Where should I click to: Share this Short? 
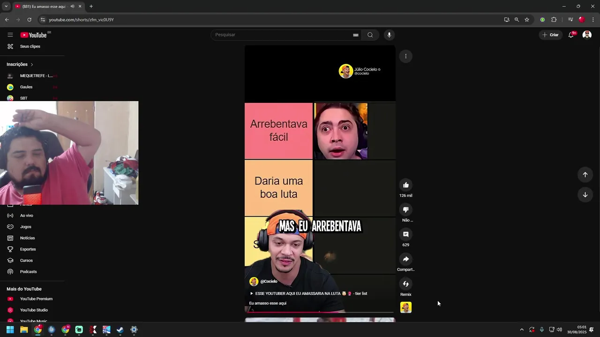pyautogui.click(x=406, y=259)
